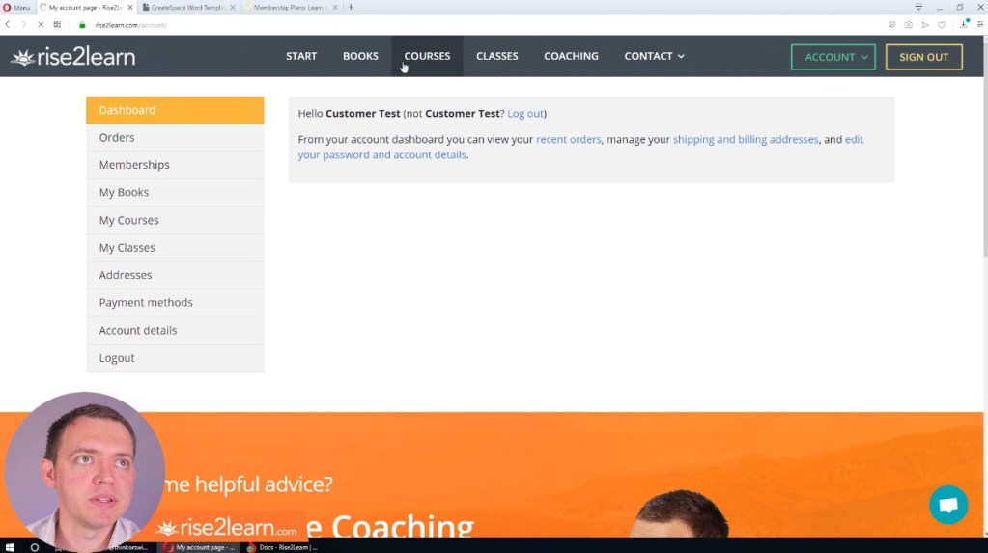The height and width of the screenshot is (553, 988).
Task: Open downloads icon in toolbar
Action: point(964,24)
